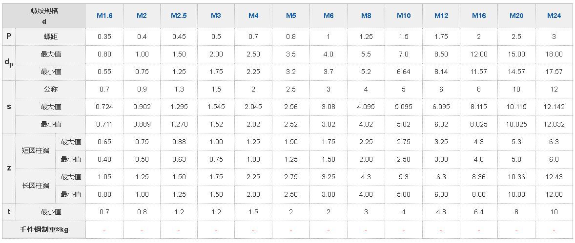Select the cell showing 0.724
575x243 pixels.
[104, 107]
